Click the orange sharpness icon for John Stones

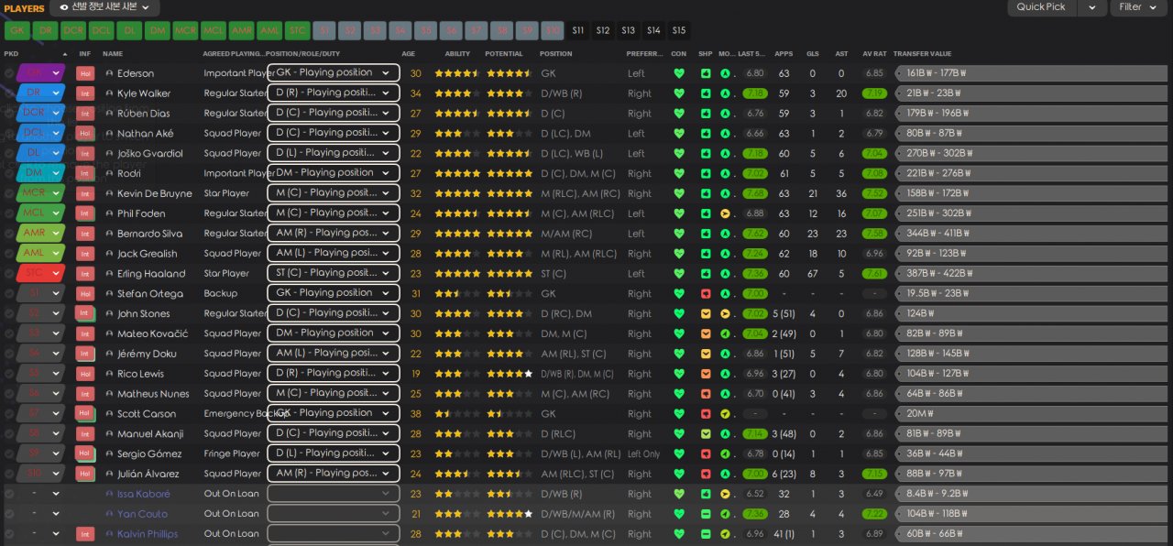(x=706, y=314)
